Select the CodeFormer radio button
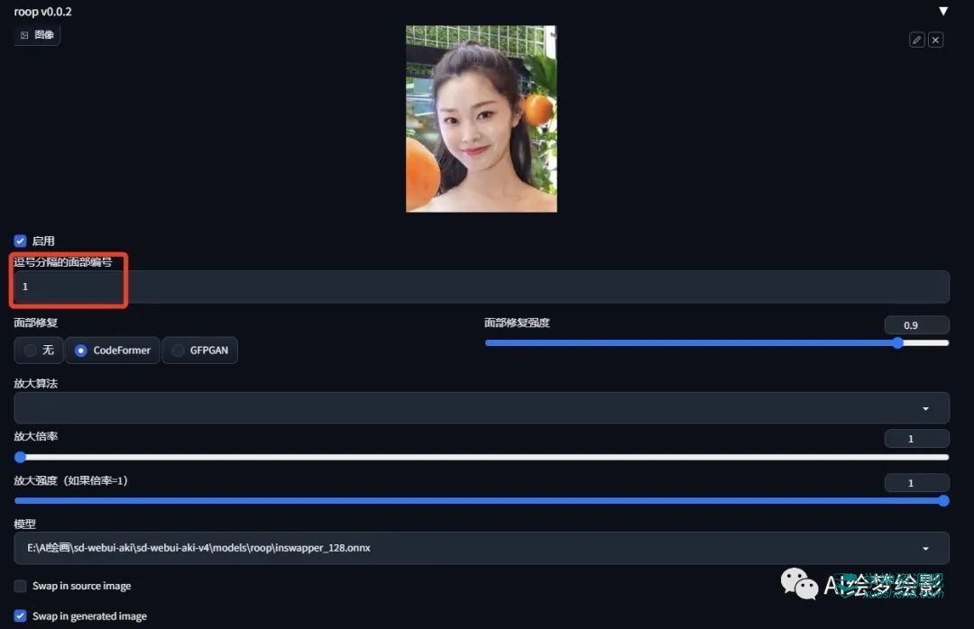 click(x=112, y=351)
